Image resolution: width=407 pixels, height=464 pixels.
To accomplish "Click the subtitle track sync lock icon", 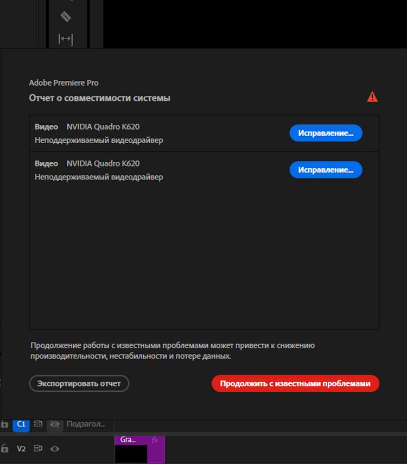I will point(38,424).
